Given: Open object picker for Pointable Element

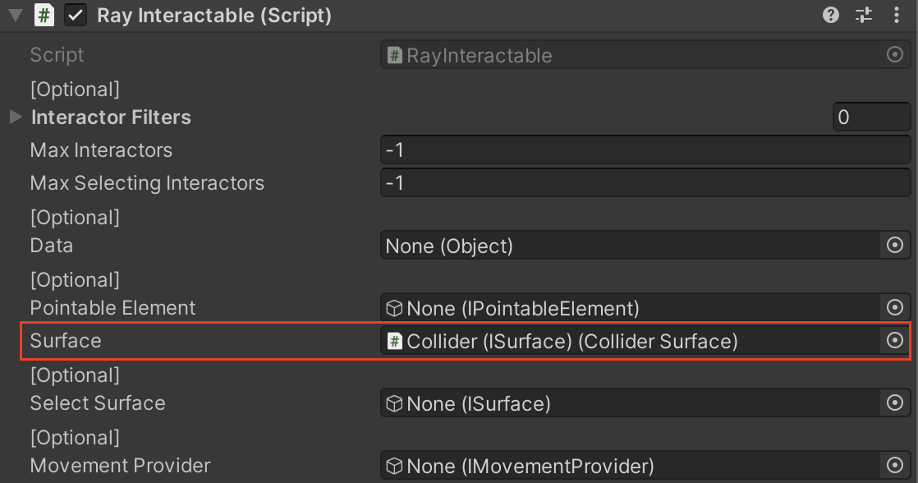Looking at the screenshot, I should point(895,308).
